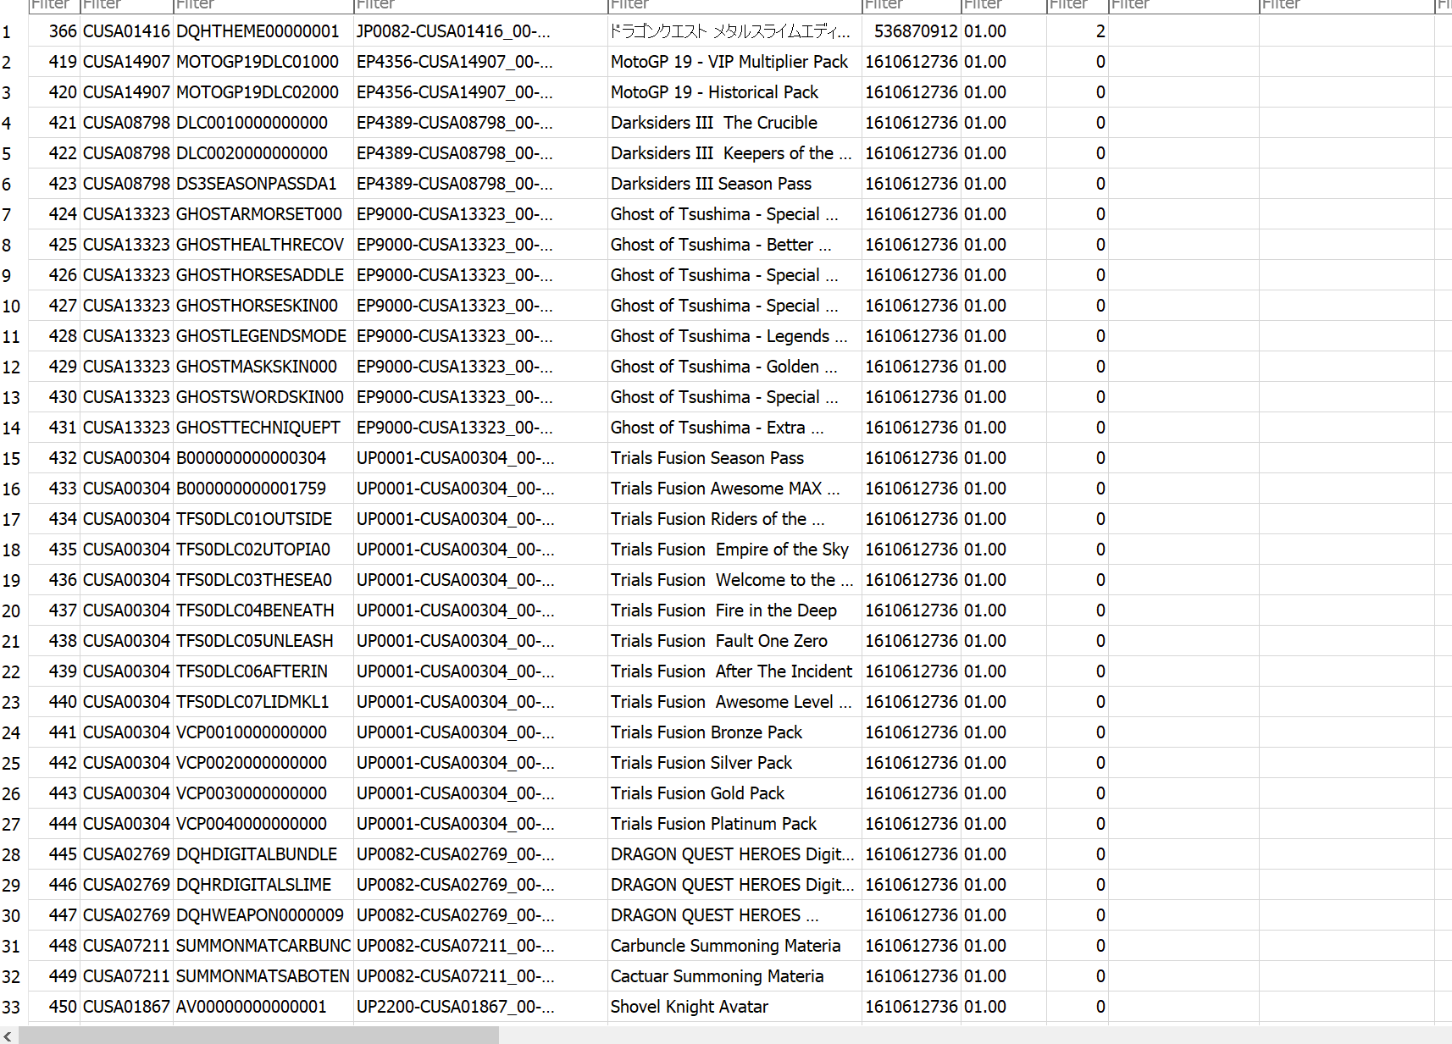Click the Darksiders III Keepers of the ... cell
This screenshot has height=1044, width=1452.
pos(734,153)
